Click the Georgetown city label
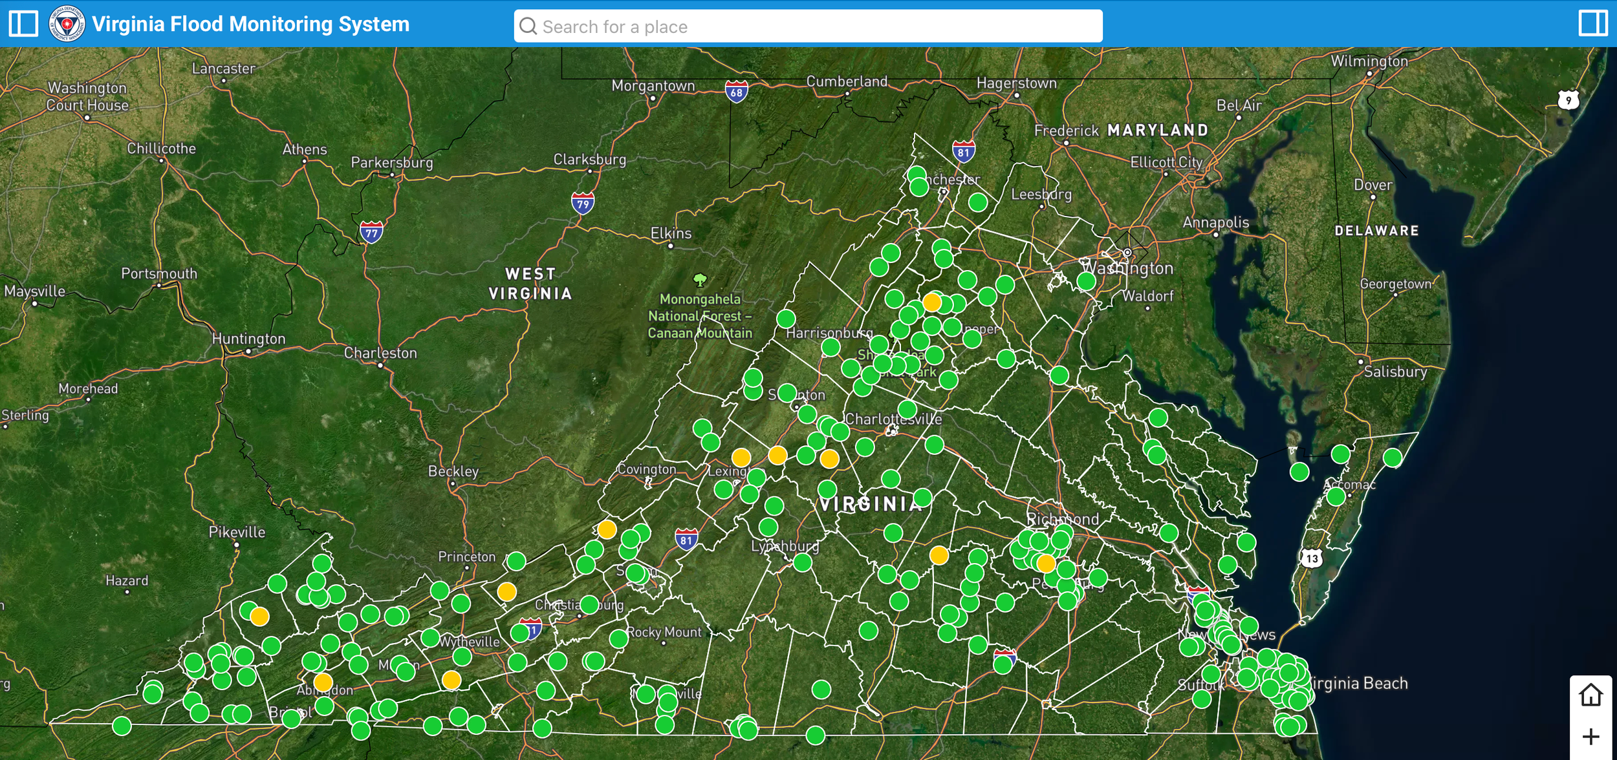 (x=1396, y=284)
